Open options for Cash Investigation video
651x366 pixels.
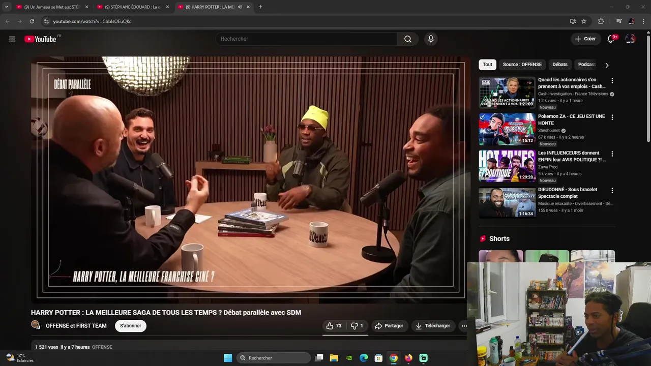(612, 81)
